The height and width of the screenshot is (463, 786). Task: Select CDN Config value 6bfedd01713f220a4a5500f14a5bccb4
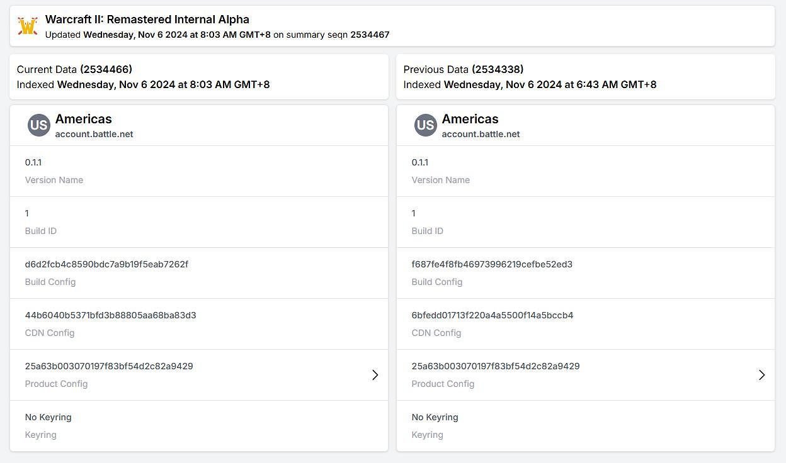[x=492, y=315]
